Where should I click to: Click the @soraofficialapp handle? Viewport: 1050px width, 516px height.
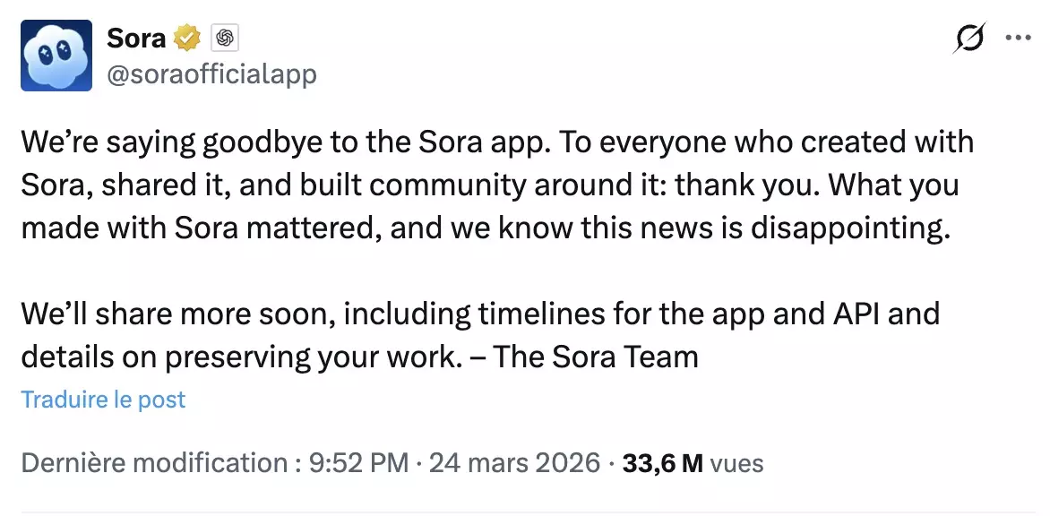tap(211, 73)
